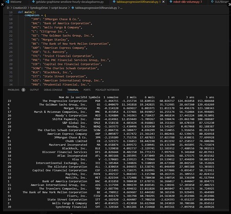Click the "BlackRock, Inc." string on line 31

(x=57, y=72)
